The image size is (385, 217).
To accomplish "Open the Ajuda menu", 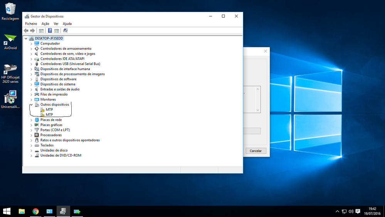I will click(x=67, y=24).
